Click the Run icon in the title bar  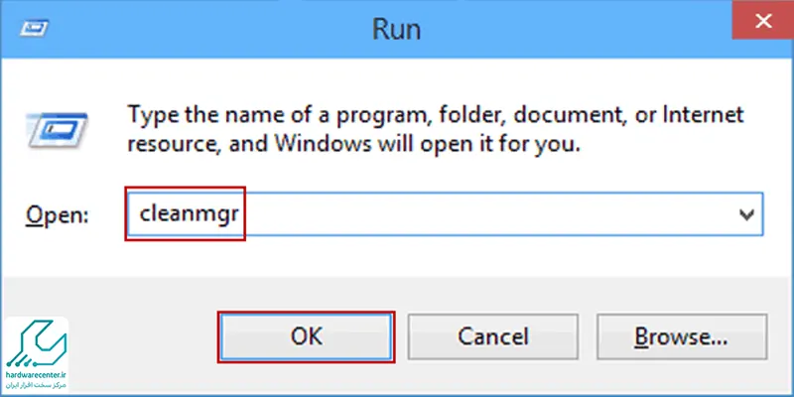[34, 29]
